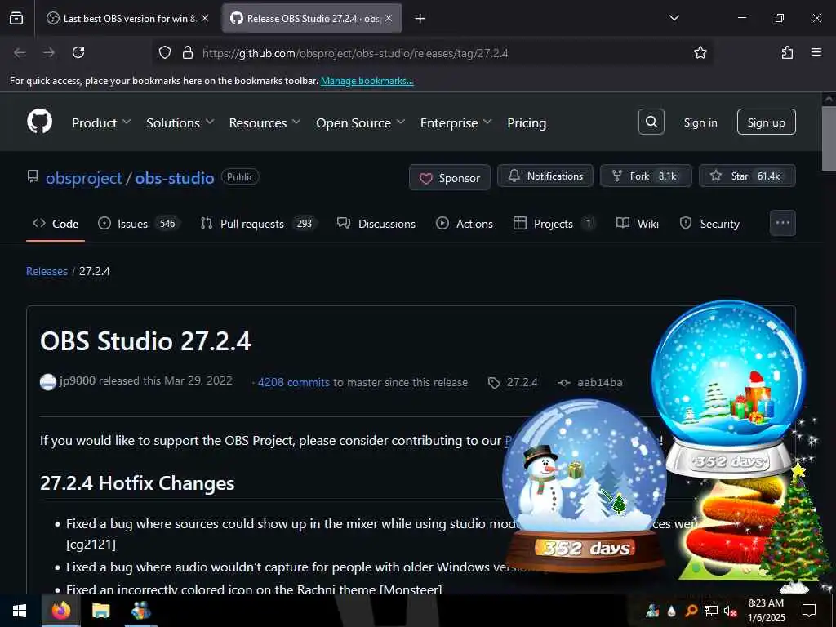This screenshot has width=836, height=627.
Task: Open the Firefox hamburger application menu
Action: tap(816, 52)
